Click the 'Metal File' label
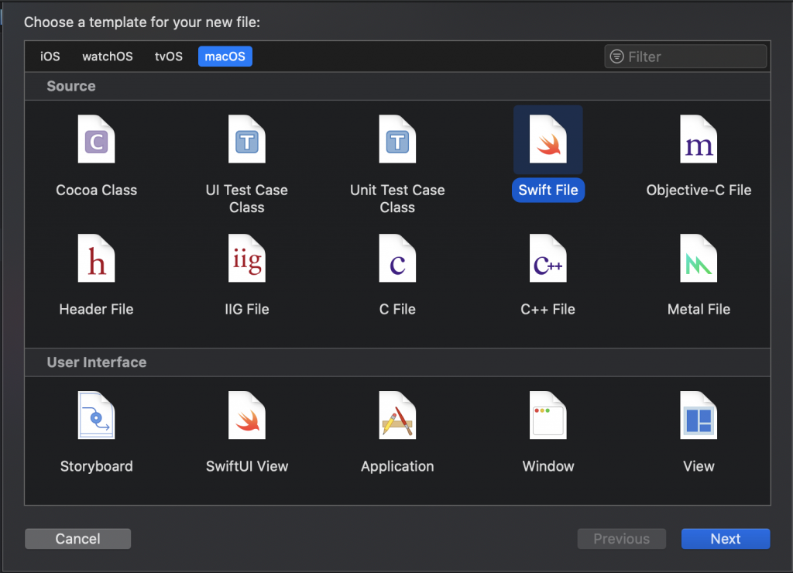This screenshot has height=573, width=793. tap(699, 309)
